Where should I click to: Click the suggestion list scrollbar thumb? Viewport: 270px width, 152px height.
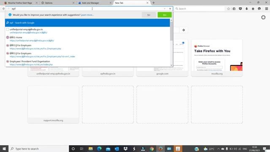click(171, 31)
